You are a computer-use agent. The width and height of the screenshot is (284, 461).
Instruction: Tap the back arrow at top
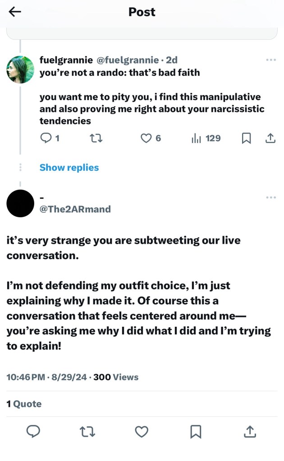coord(15,12)
